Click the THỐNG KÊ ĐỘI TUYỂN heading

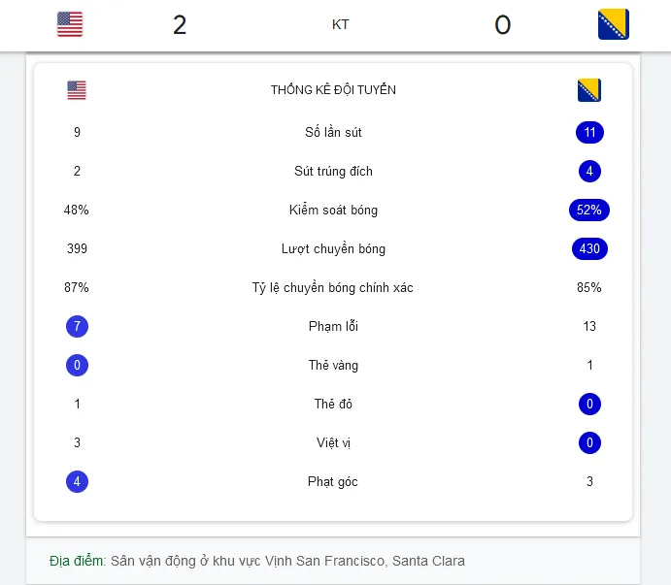point(333,90)
